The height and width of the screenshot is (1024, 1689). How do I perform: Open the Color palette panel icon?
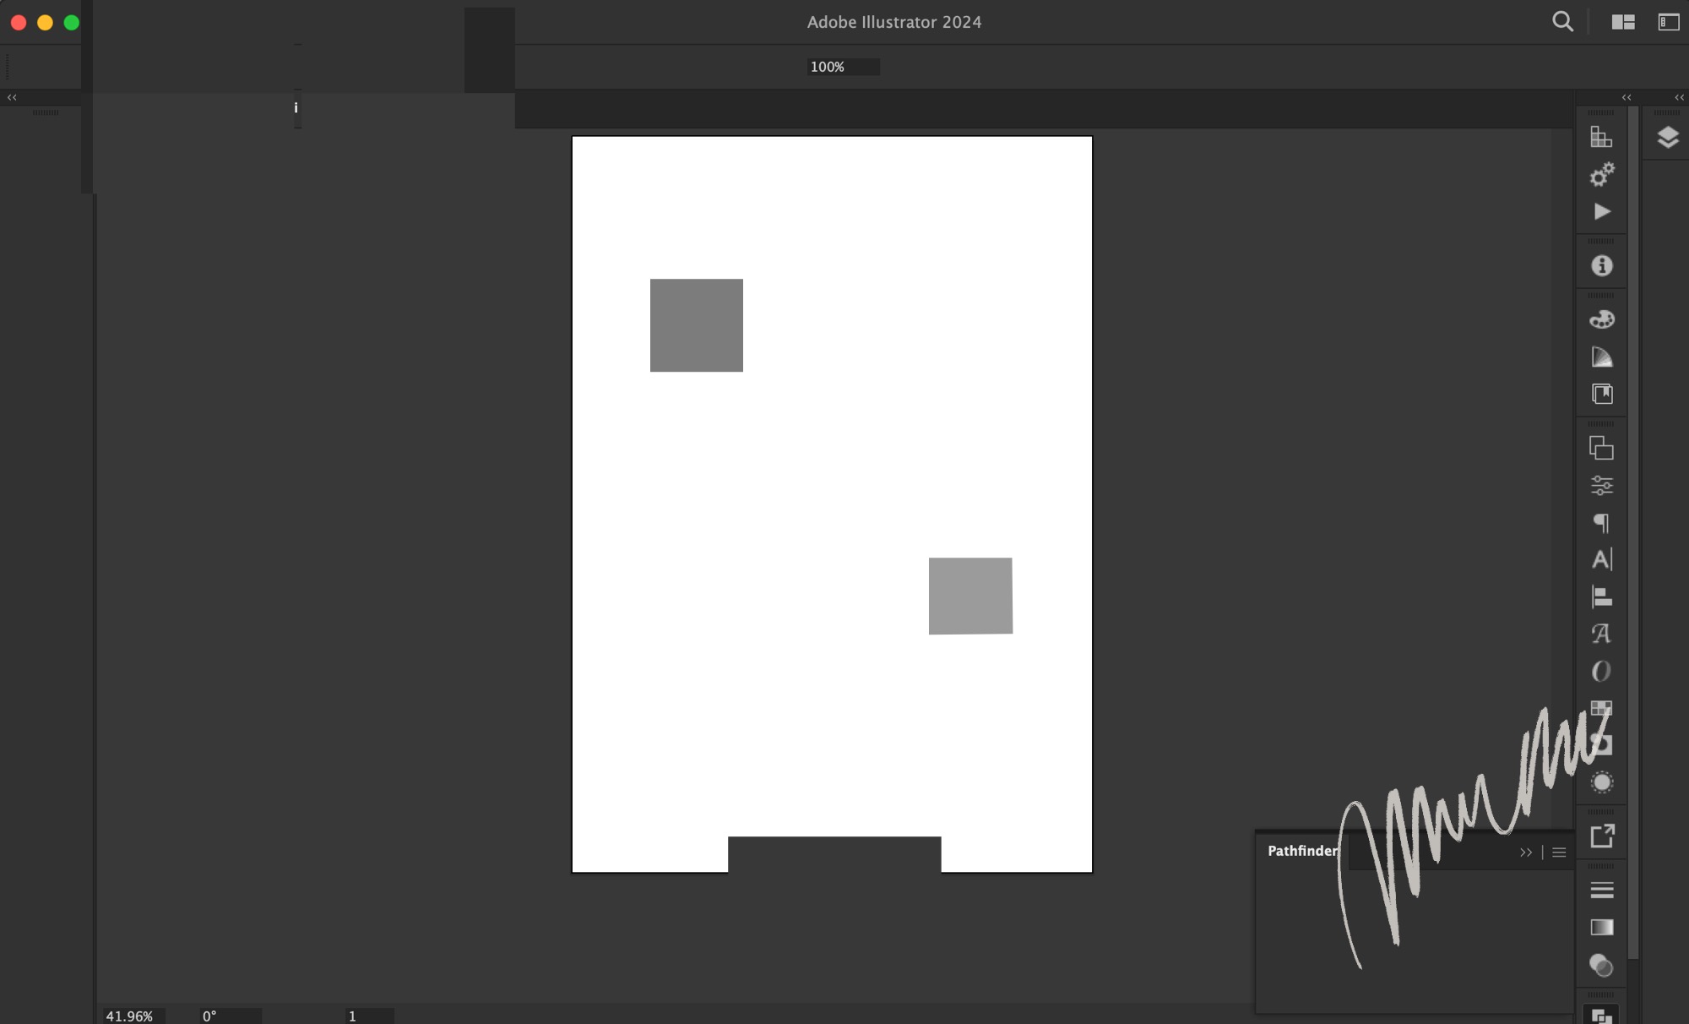coord(1601,319)
